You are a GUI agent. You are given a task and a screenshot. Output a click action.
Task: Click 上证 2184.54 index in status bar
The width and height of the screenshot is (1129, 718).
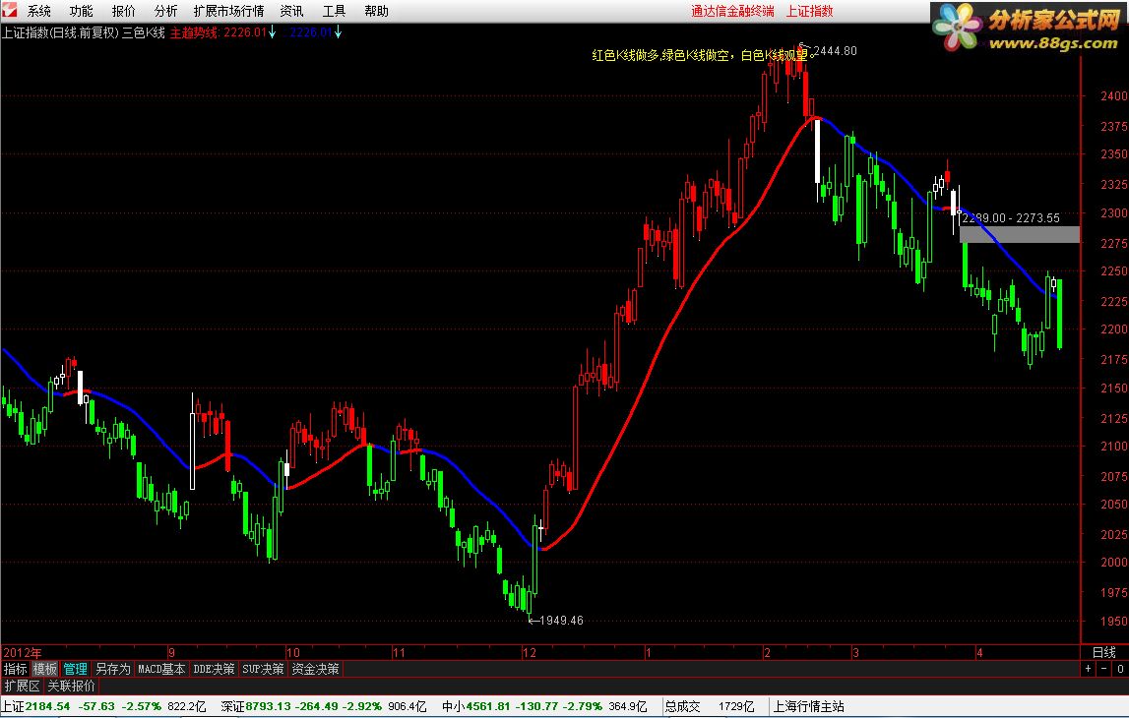pyautogui.click(x=36, y=706)
